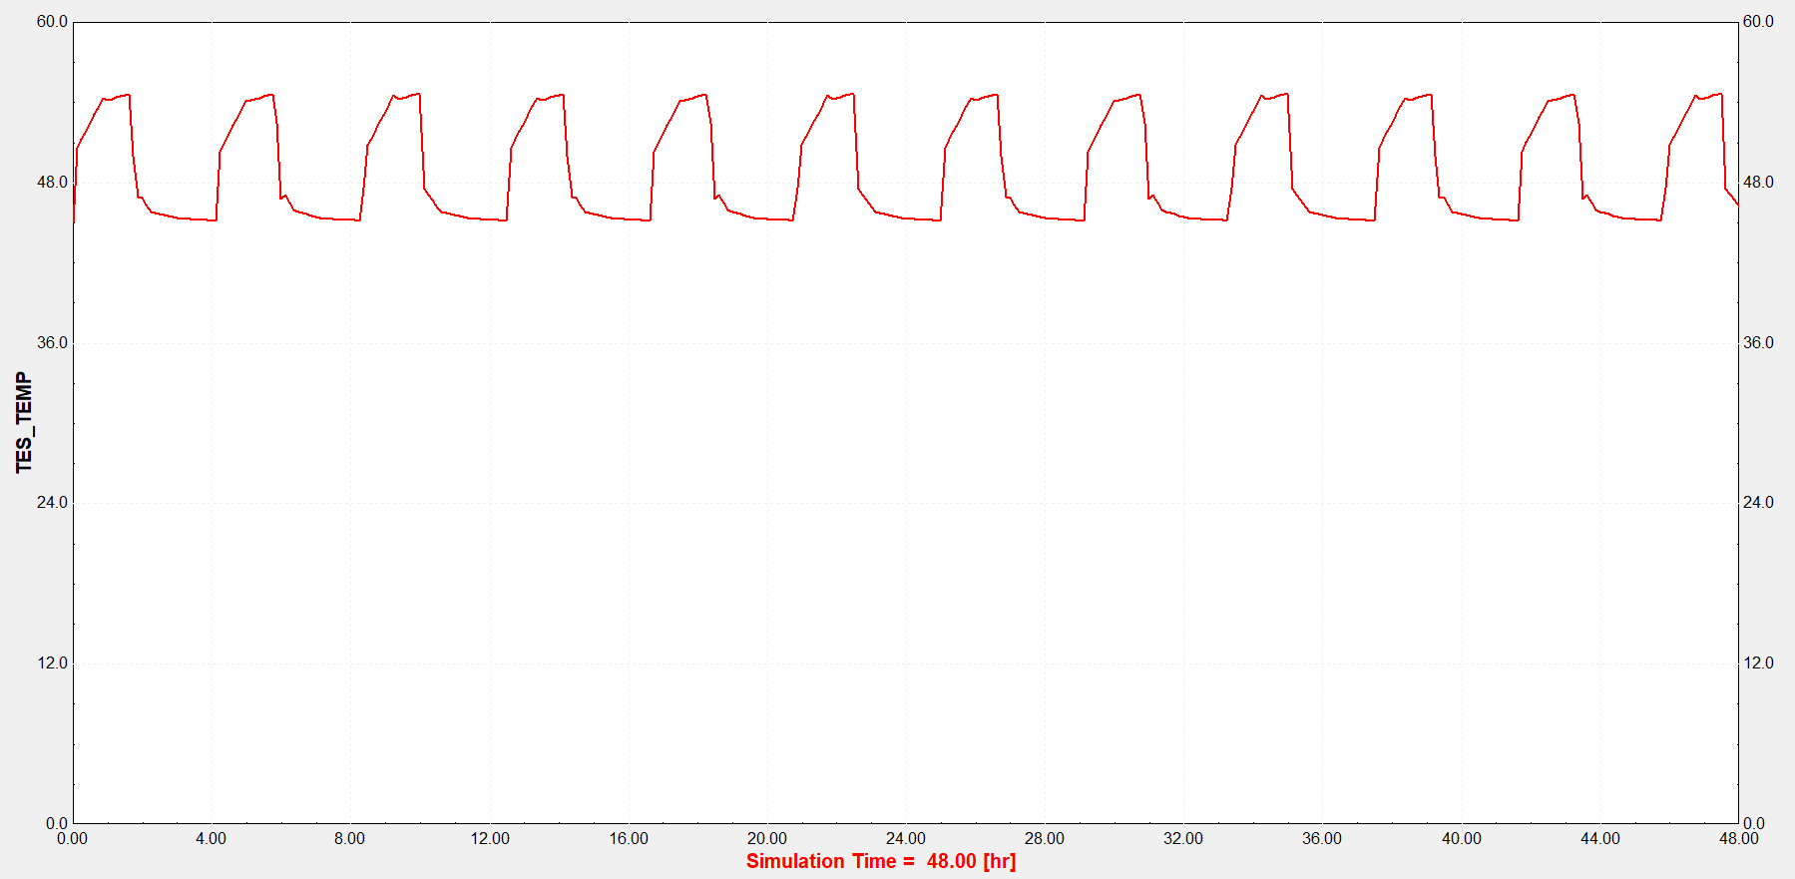This screenshot has width=1795, height=879.
Task: Click the Simulation Time readout text
Action: (880, 861)
